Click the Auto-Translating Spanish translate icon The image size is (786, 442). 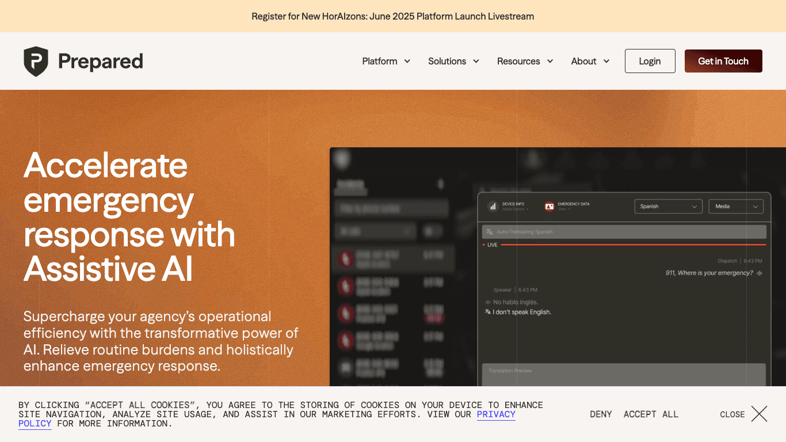click(x=489, y=232)
